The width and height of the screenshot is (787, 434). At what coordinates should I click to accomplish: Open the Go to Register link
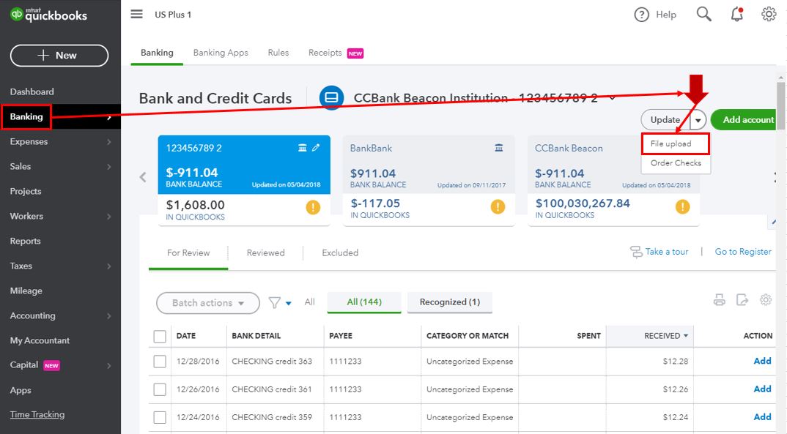click(743, 252)
